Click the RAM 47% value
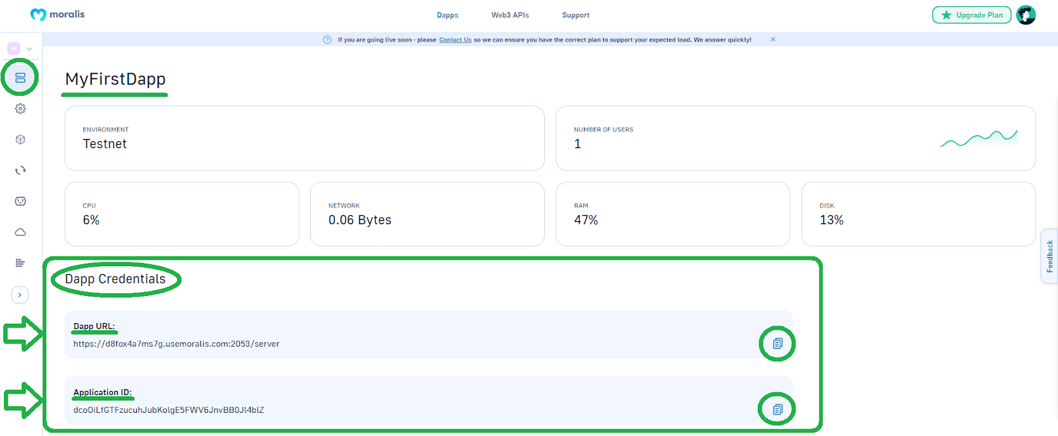This screenshot has width=1058, height=436. point(586,220)
